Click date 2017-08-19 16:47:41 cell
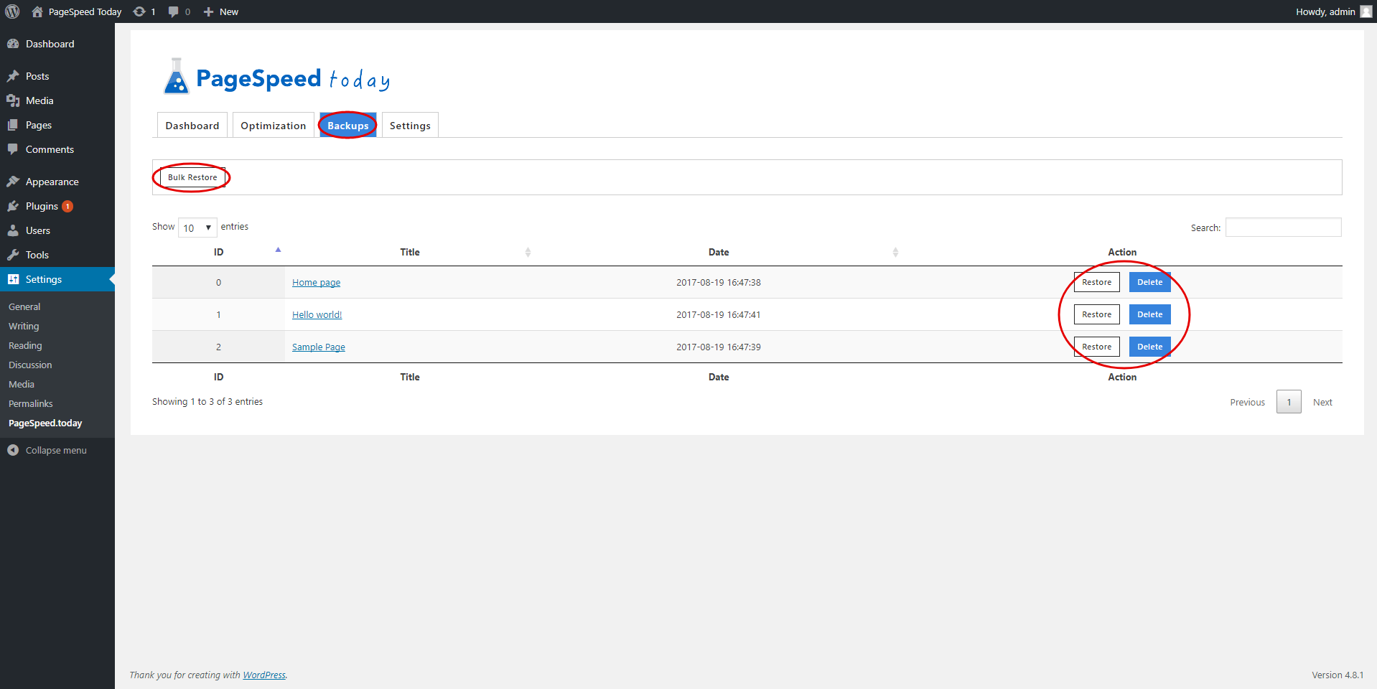This screenshot has height=689, width=1377. point(718,314)
